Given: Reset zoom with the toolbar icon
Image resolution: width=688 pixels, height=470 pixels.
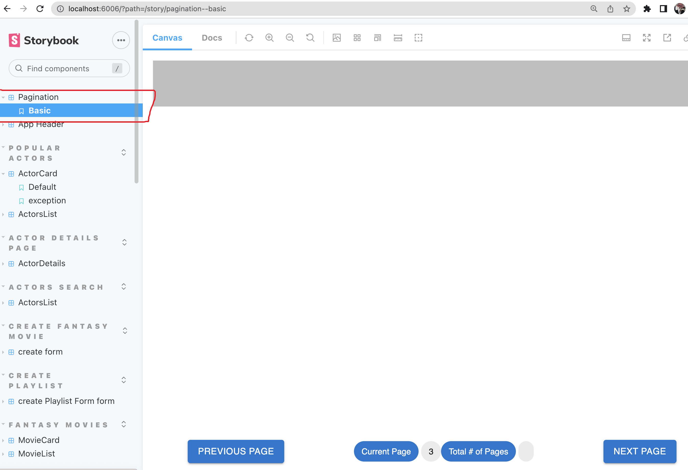Looking at the screenshot, I should tap(310, 38).
